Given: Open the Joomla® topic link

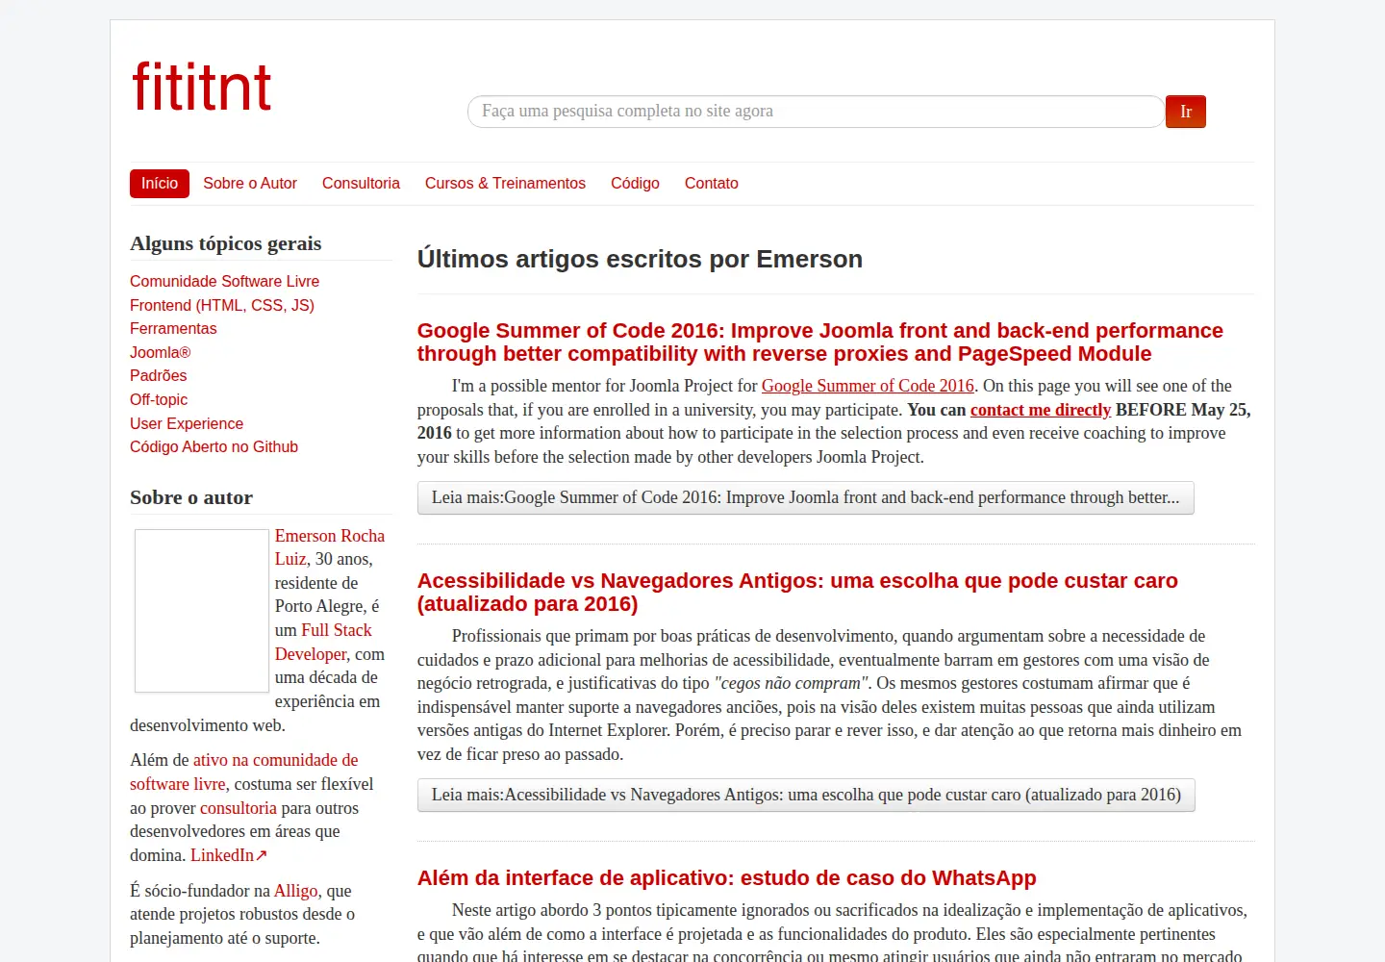Looking at the screenshot, I should 161,352.
